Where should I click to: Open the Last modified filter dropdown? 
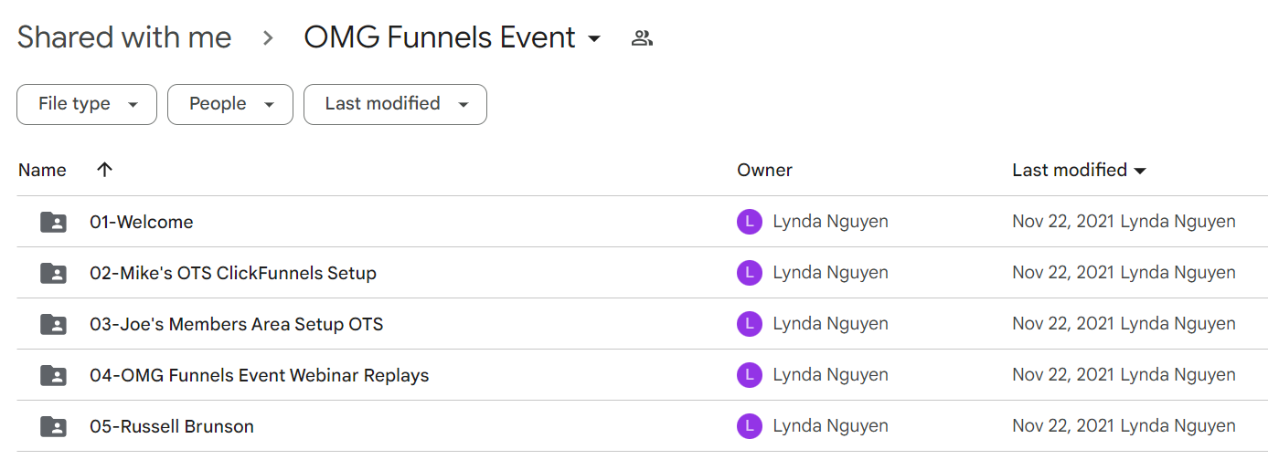pyautogui.click(x=395, y=104)
